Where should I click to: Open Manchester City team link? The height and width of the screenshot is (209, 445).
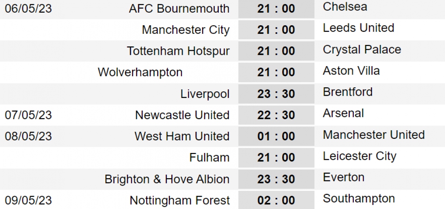[185, 30]
